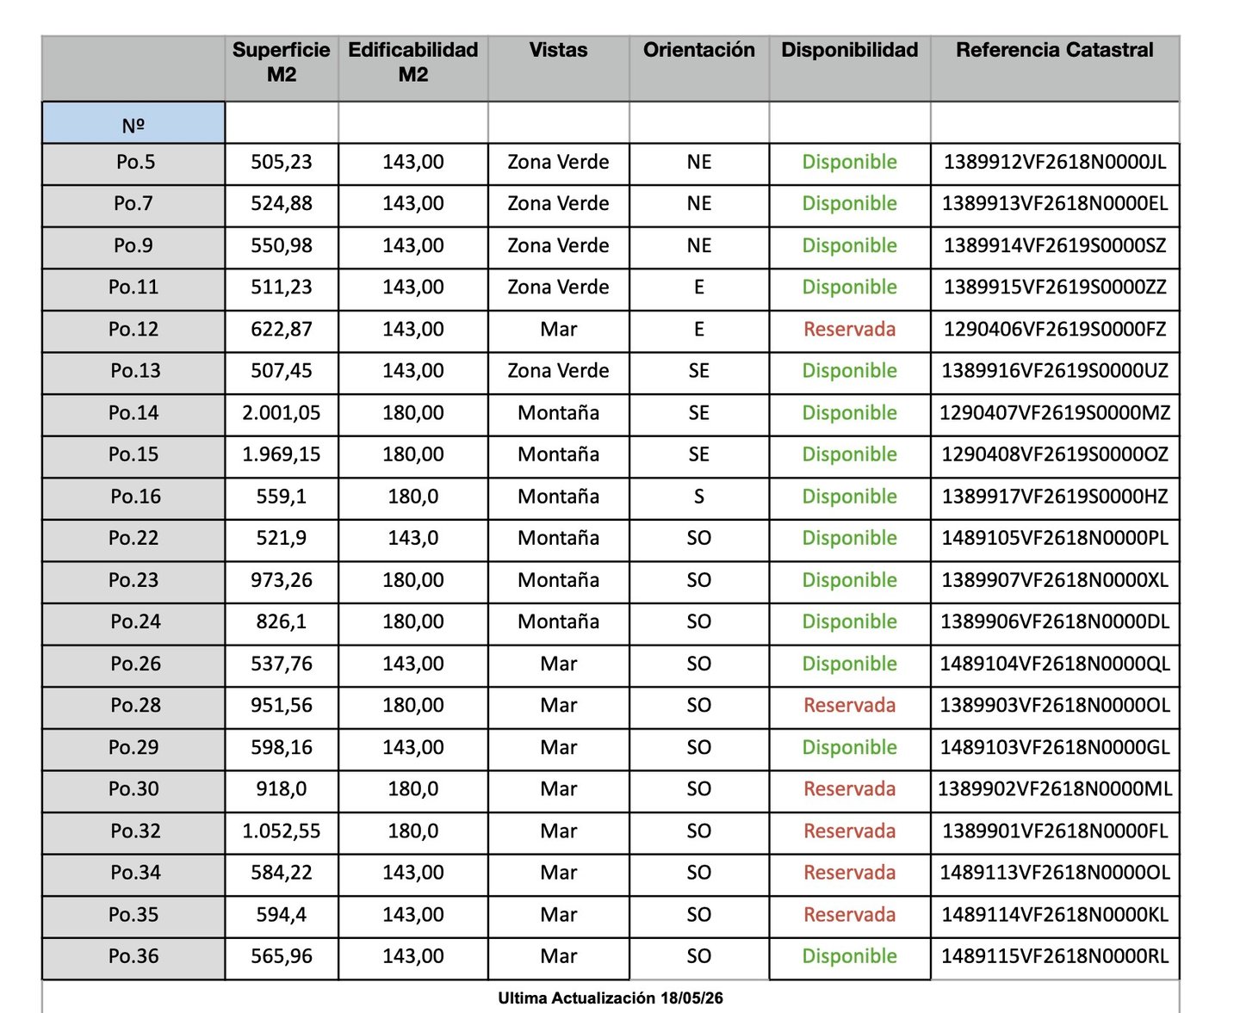Select the blue 'Nº' cell

tap(133, 123)
